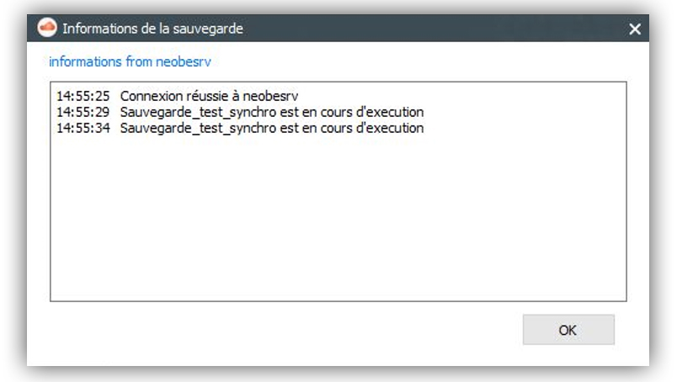
Task: Open the informations from neobesrv link
Action: (x=130, y=61)
